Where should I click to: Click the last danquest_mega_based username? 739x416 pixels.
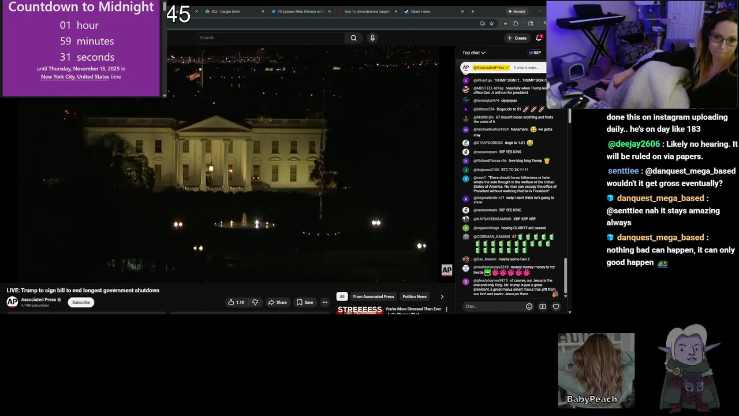[x=660, y=237]
